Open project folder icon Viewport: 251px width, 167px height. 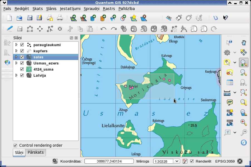click(x=20, y=18)
